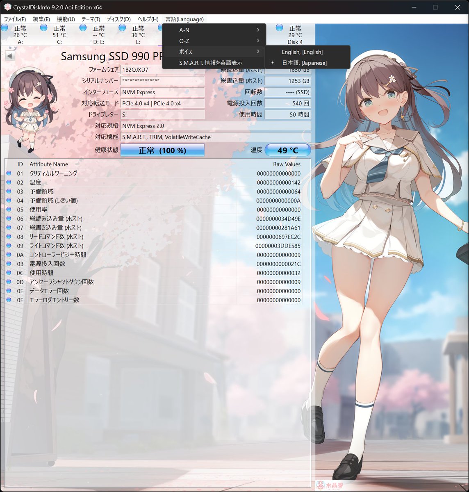
Task: Click the status orb for attribute 0C
Action: click(9, 273)
